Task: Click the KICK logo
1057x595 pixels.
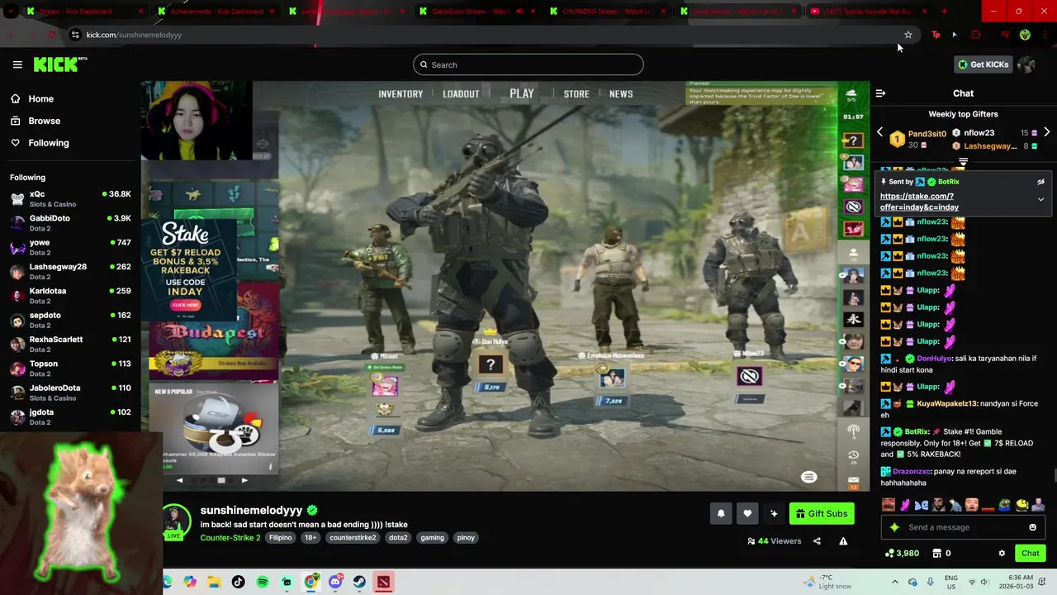Action: (x=60, y=64)
